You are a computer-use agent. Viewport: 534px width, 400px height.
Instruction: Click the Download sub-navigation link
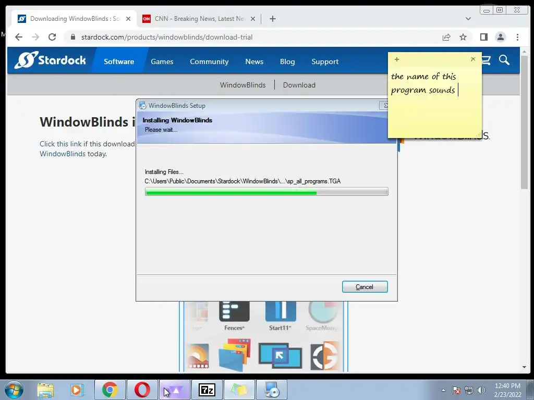click(299, 85)
